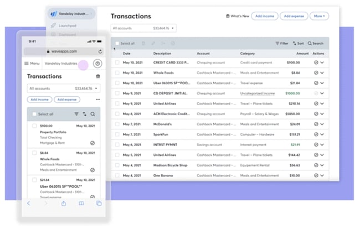Expand the One Banana row chevron
This screenshot has width=360, height=228.
pyautogui.click(x=322, y=175)
